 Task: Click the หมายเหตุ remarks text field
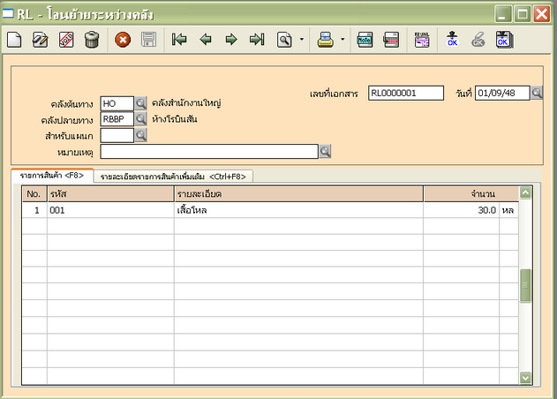point(208,152)
